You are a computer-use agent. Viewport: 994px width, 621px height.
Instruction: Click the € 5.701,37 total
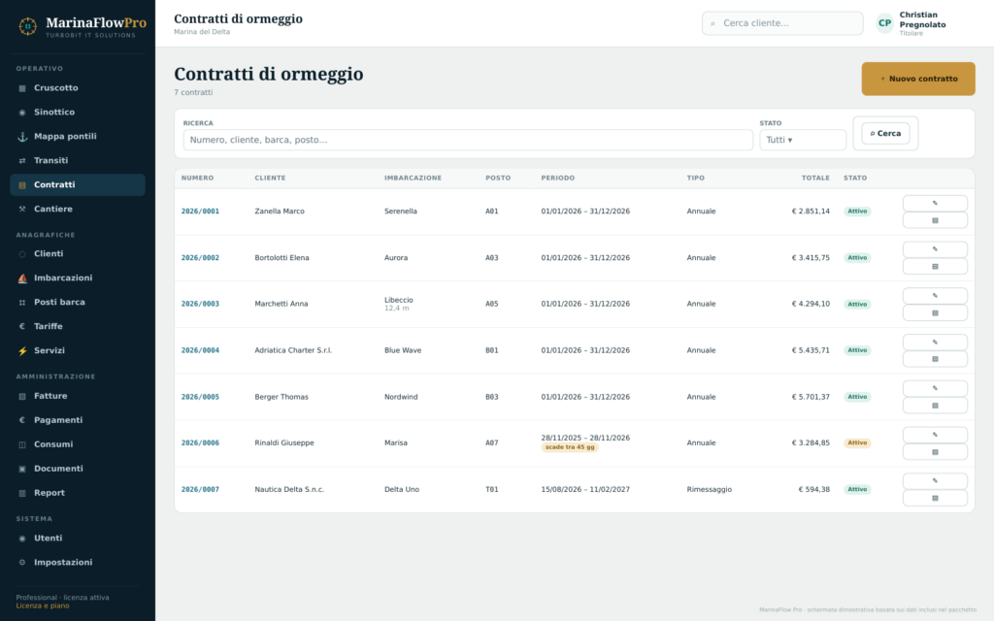pos(811,397)
